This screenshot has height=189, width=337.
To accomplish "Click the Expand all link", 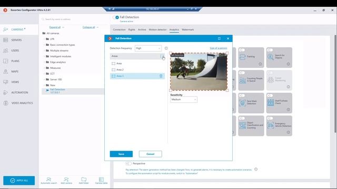I will [55, 27].
